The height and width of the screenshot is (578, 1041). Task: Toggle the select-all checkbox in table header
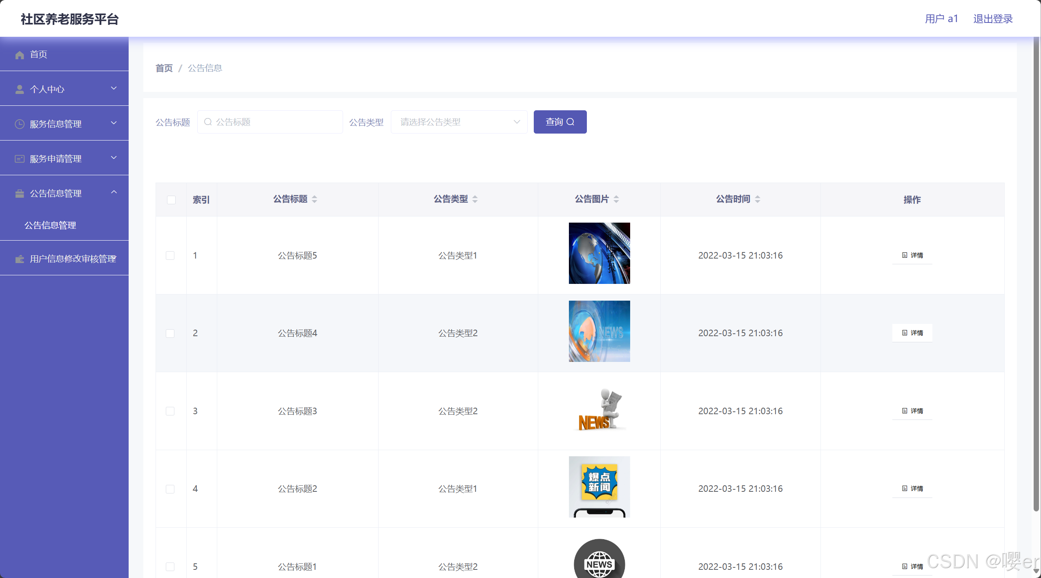pyautogui.click(x=171, y=200)
